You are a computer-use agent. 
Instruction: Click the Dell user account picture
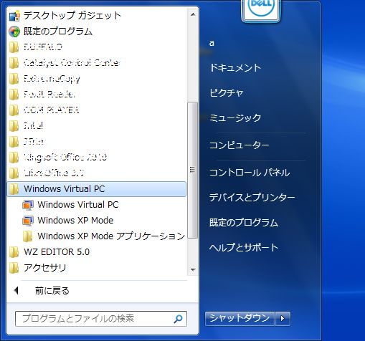[261, 10]
